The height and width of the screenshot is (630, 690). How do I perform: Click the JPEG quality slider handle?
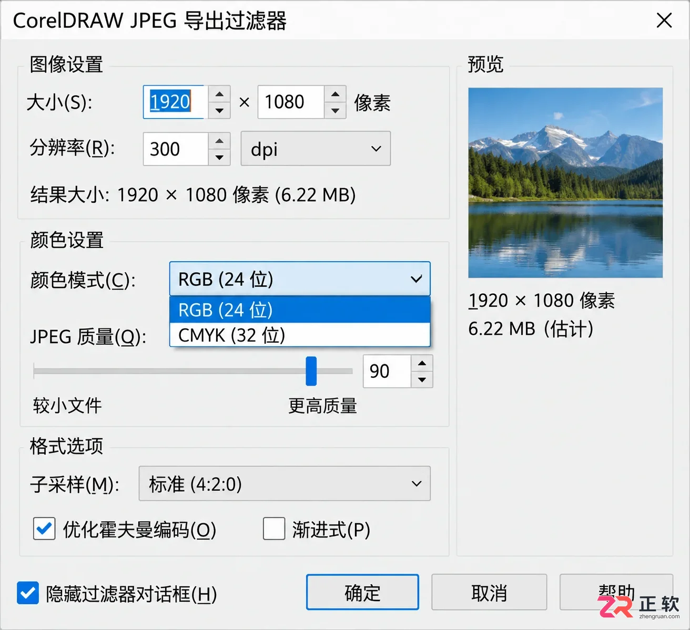[x=311, y=371]
